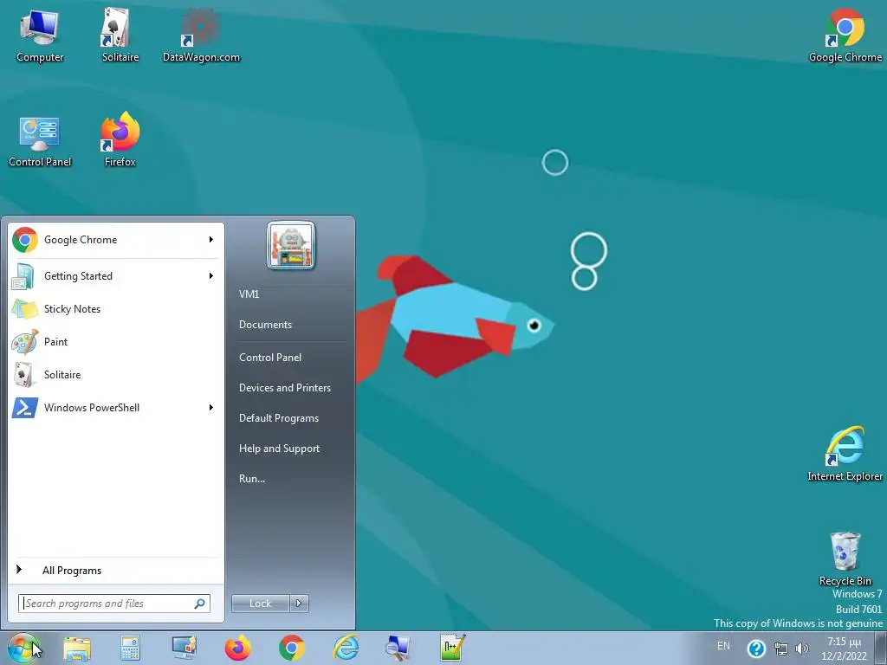The image size is (887, 665).
Task: Click the magnifier-over-monitor taskbar icon
Action: click(398, 648)
